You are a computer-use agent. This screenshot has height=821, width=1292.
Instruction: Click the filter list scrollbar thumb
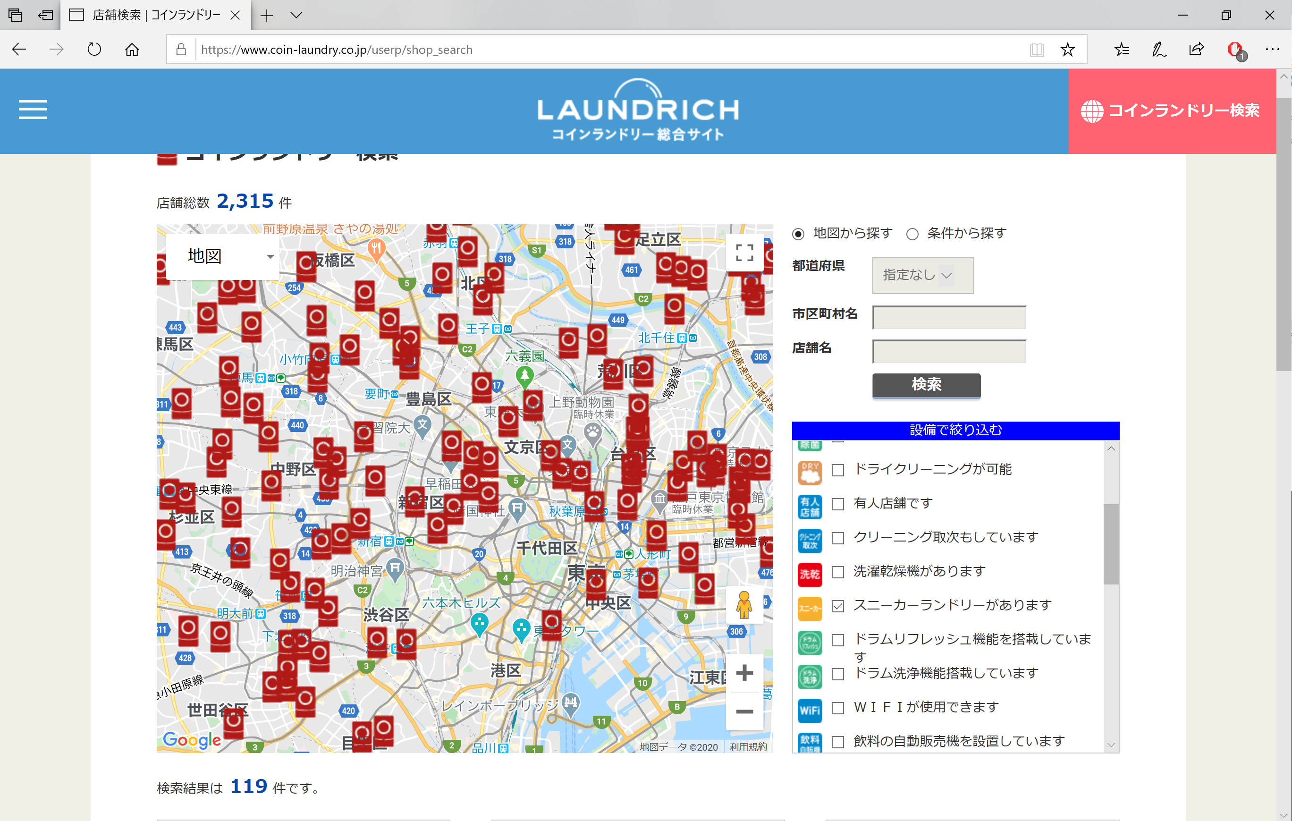tap(1111, 544)
